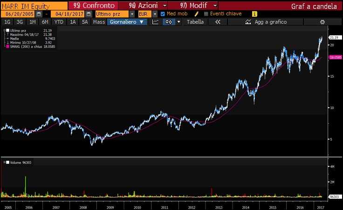Expand the EUR currency dropdown
Viewport: 343px width, 210px height.
click(x=155, y=14)
